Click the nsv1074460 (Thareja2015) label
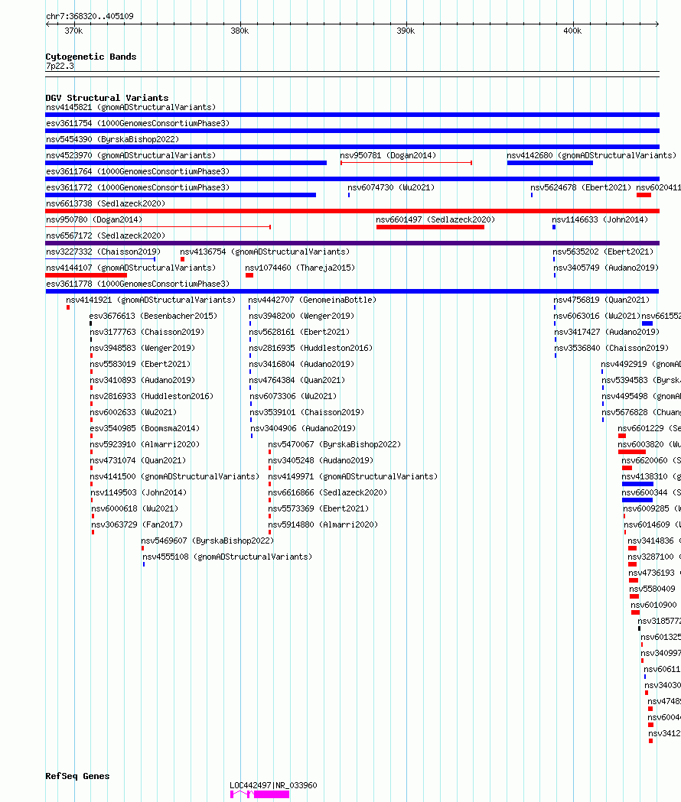Image resolution: width=681 pixels, height=802 pixels. click(x=300, y=268)
